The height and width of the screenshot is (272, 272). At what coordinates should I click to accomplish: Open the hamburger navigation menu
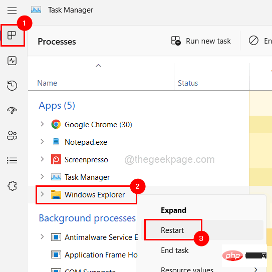(x=12, y=11)
